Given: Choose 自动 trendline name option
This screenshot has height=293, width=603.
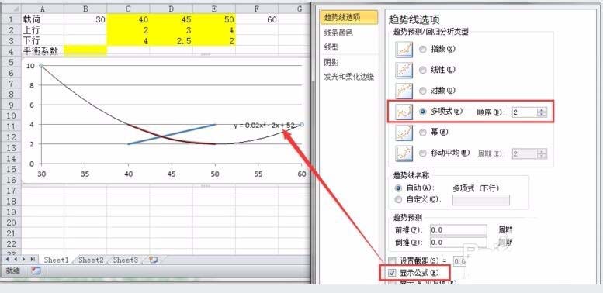Looking at the screenshot, I should [398, 188].
